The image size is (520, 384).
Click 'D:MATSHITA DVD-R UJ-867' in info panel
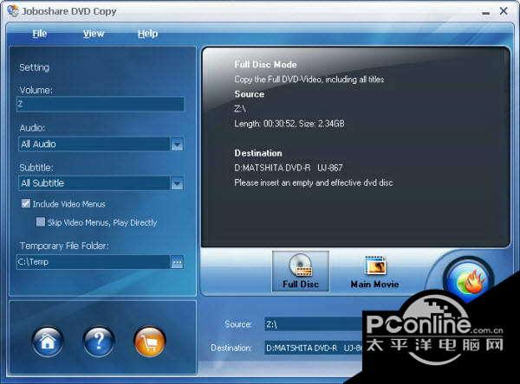point(289,168)
